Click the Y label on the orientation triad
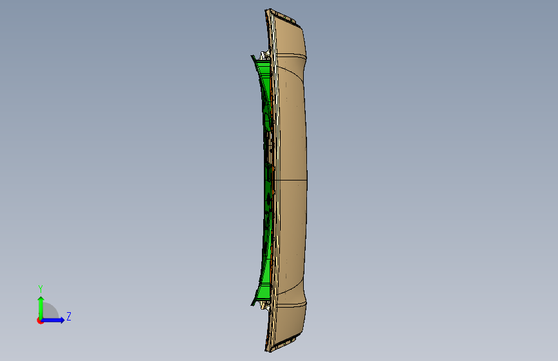 41,289
